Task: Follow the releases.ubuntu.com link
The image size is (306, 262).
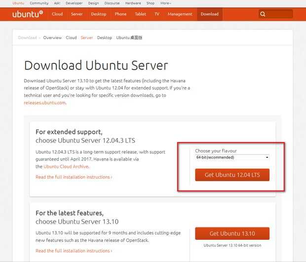Action: click(45, 103)
